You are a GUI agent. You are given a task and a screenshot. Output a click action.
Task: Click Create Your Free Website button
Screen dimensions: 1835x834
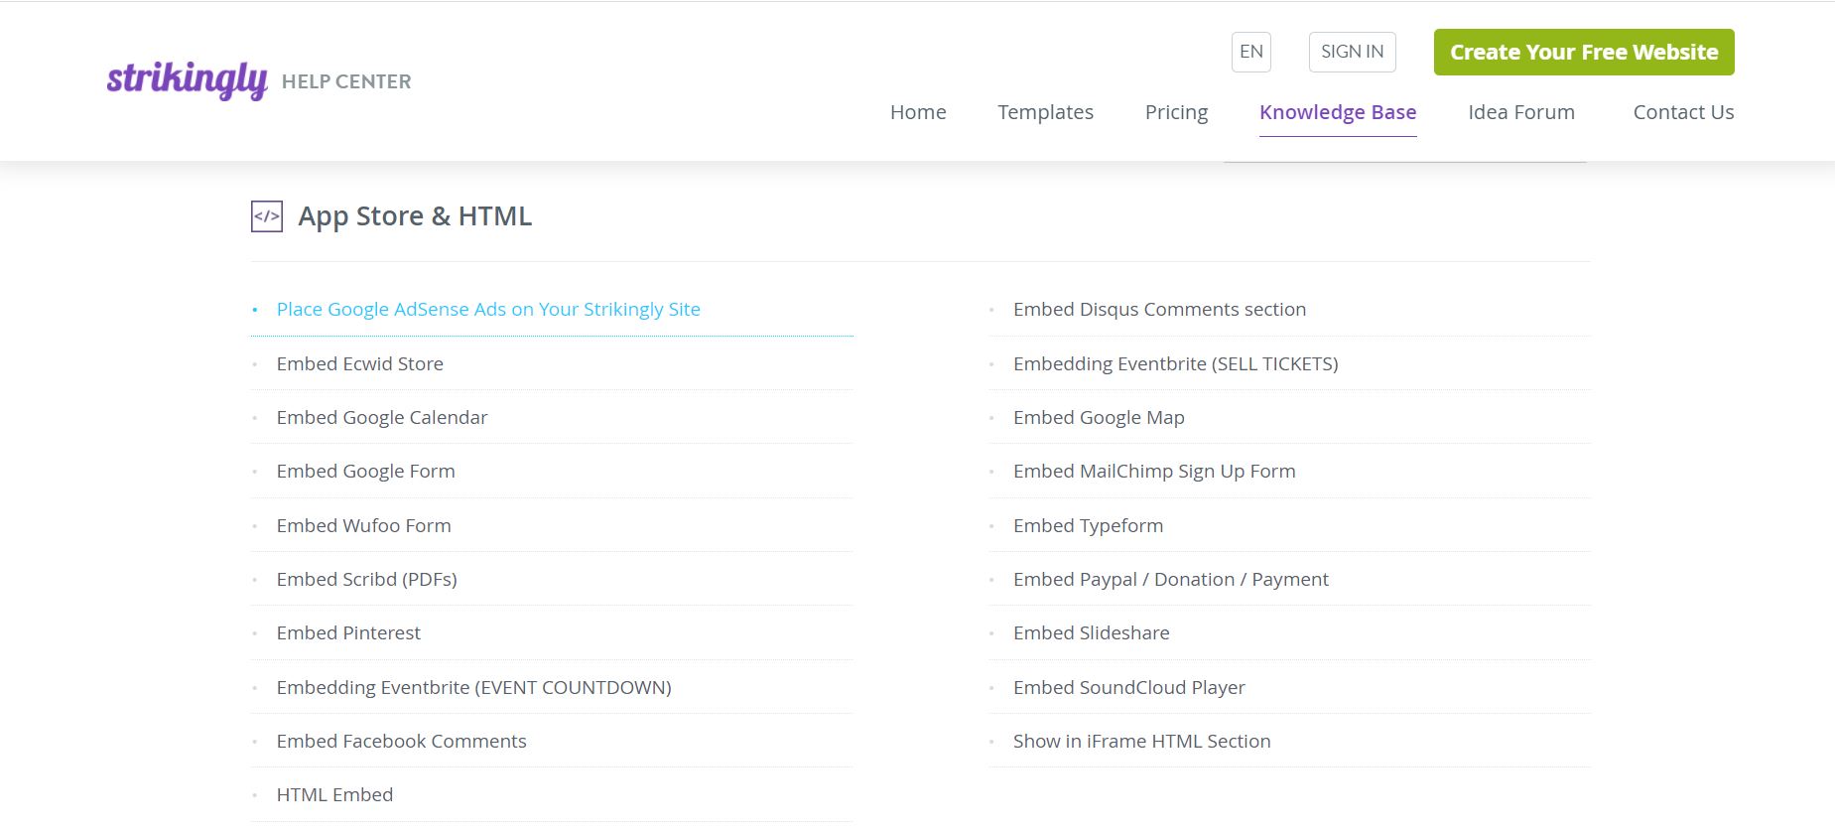coord(1584,52)
